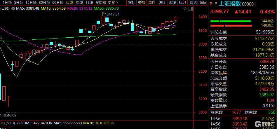
Task: Click the volume MA5: 399655680 label
Action: [x=68, y=123]
